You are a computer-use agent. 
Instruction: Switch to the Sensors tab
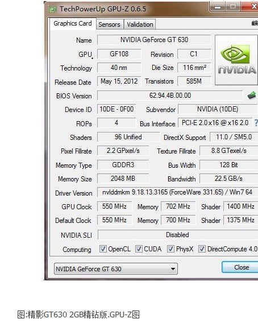click(x=110, y=24)
